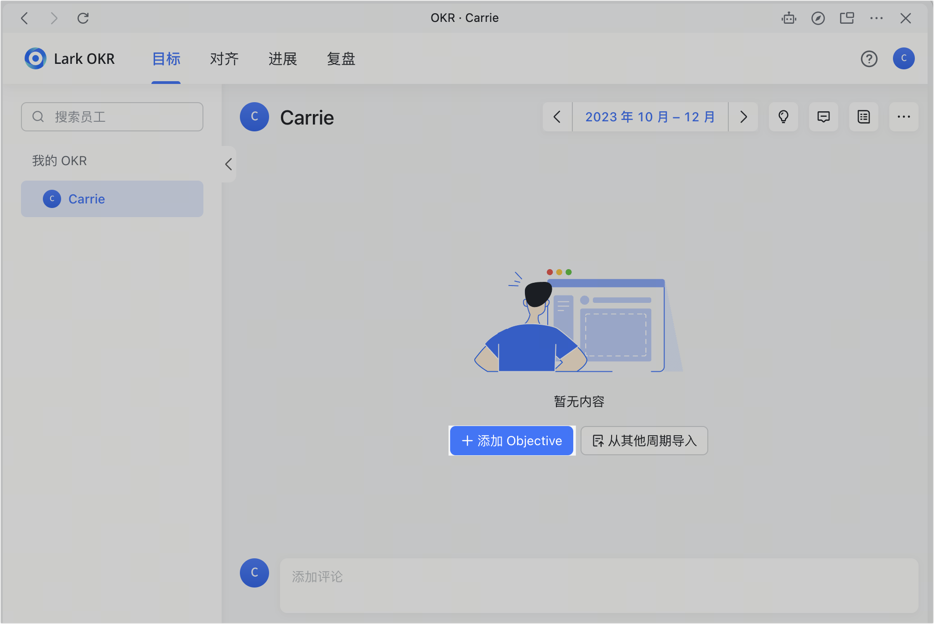Open in browser via the compass icon
This screenshot has height=624, width=934.
pyautogui.click(x=818, y=18)
